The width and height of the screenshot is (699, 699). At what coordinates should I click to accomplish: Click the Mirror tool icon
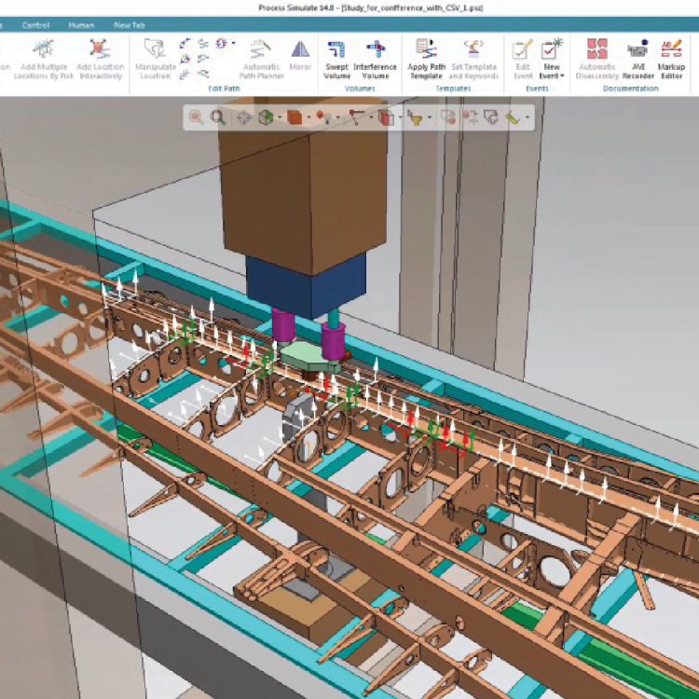point(300,58)
